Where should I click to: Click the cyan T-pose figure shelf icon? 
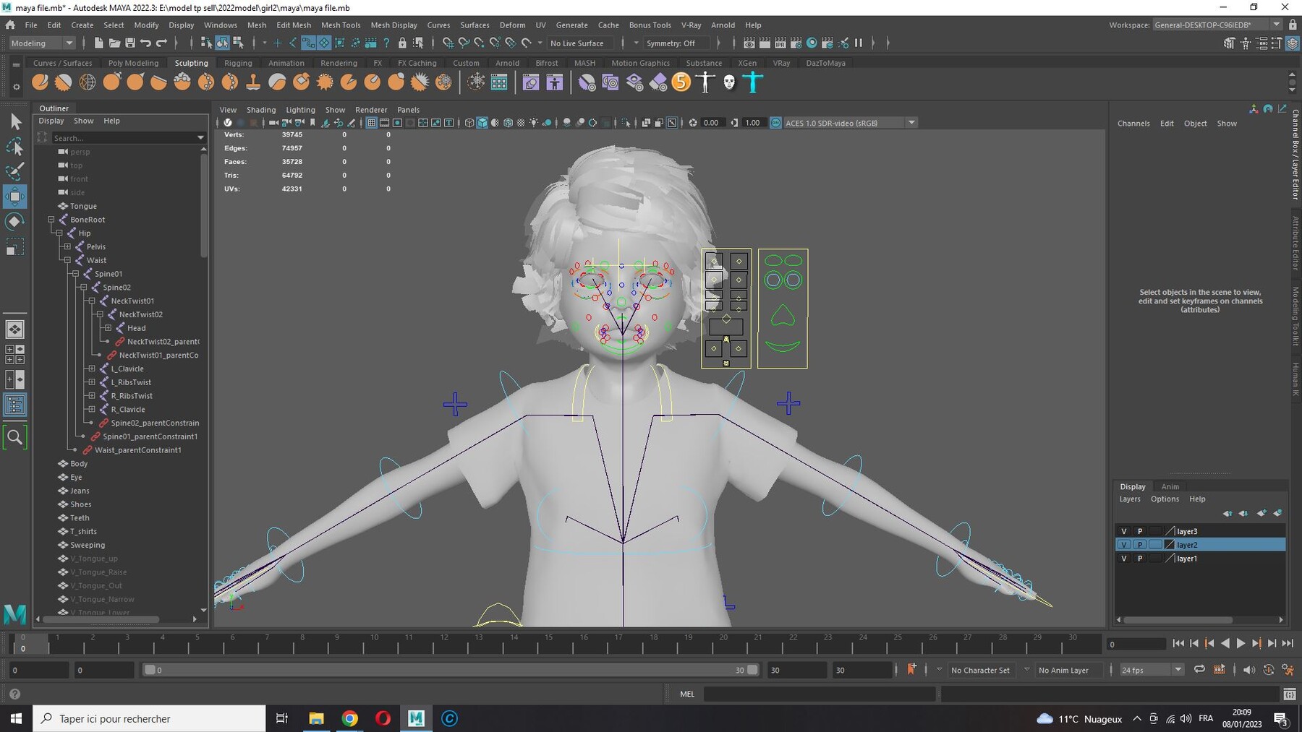point(753,82)
